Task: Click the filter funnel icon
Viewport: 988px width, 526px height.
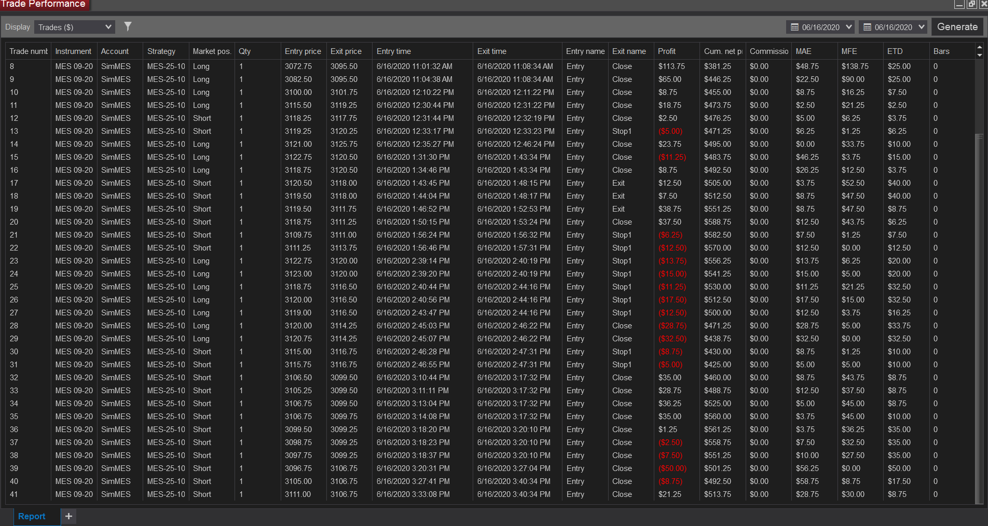Action: [x=128, y=26]
